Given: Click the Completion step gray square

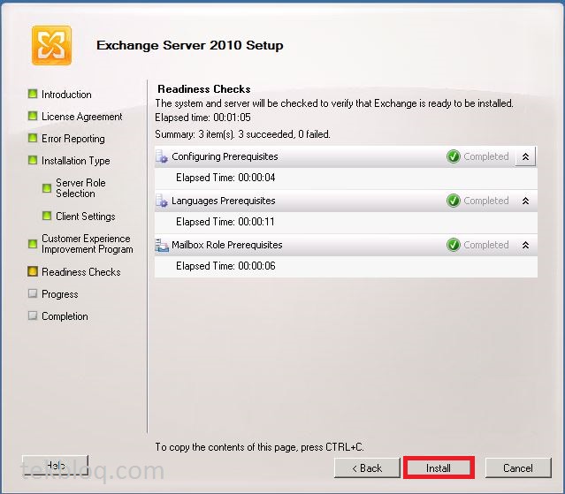Looking at the screenshot, I should [x=33, y=315].
